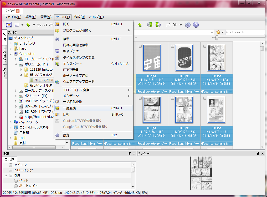The width and height of the screenshot is (267, 197).
Task: Open the 表示(V) menu
Action: 46,17
